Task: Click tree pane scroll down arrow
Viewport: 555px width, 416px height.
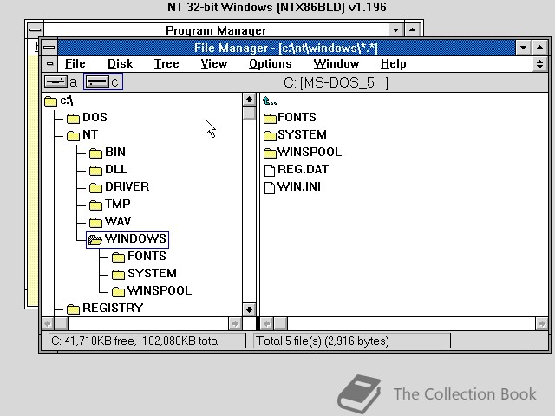Action: [x=249, y=310]
